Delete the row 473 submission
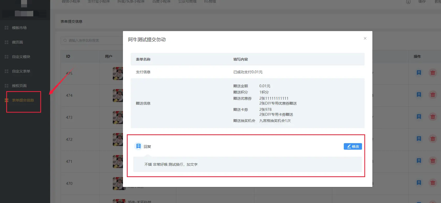 coord(433,117)
